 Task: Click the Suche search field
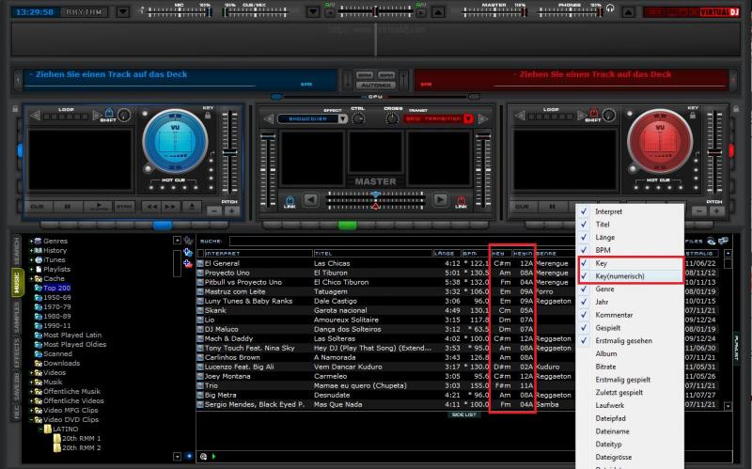[x=403, y=242]
